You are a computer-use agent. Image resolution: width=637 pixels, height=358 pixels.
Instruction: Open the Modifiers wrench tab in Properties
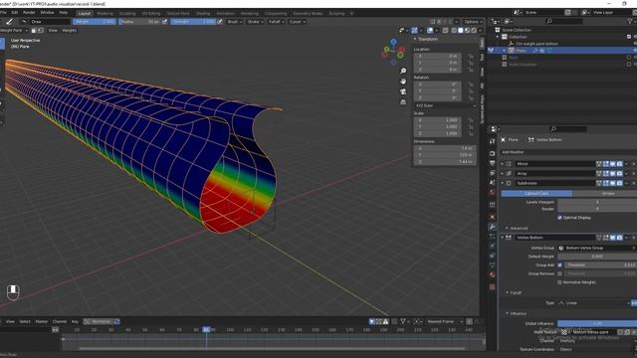[492, 227]
